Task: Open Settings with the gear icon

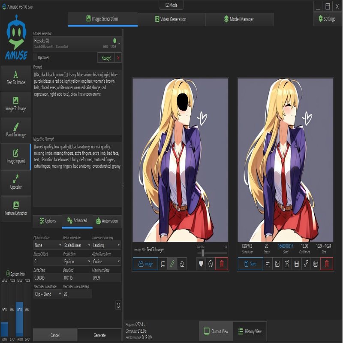Action: (327, 19)
